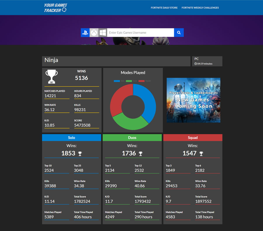Click Solo Top 10 value 2524
The image size is (263, 231).
click(x=49, y=170)
